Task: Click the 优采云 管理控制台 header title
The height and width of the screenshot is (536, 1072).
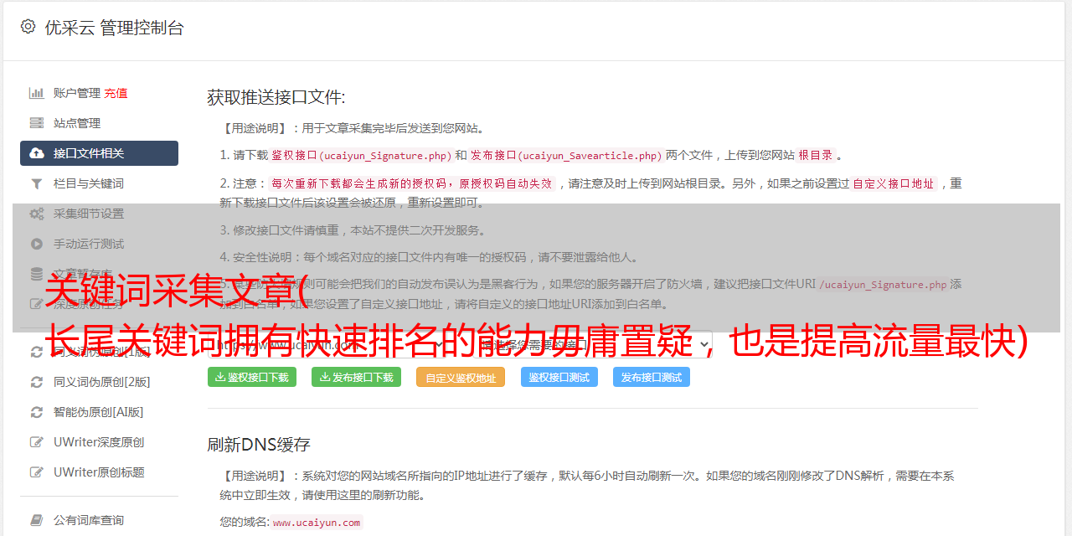Action: 114,28
